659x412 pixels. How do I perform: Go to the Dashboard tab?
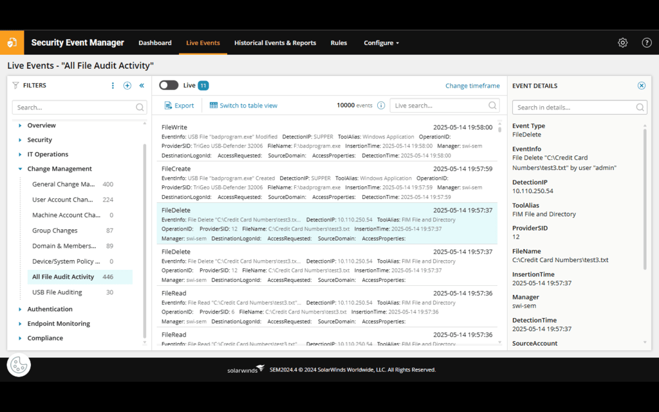(x=155, y=42)
